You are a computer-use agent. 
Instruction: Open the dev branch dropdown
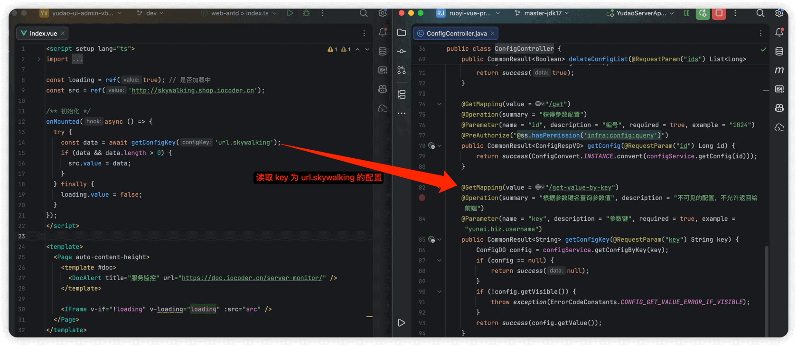pyautogui.click(x=150, y=13)
